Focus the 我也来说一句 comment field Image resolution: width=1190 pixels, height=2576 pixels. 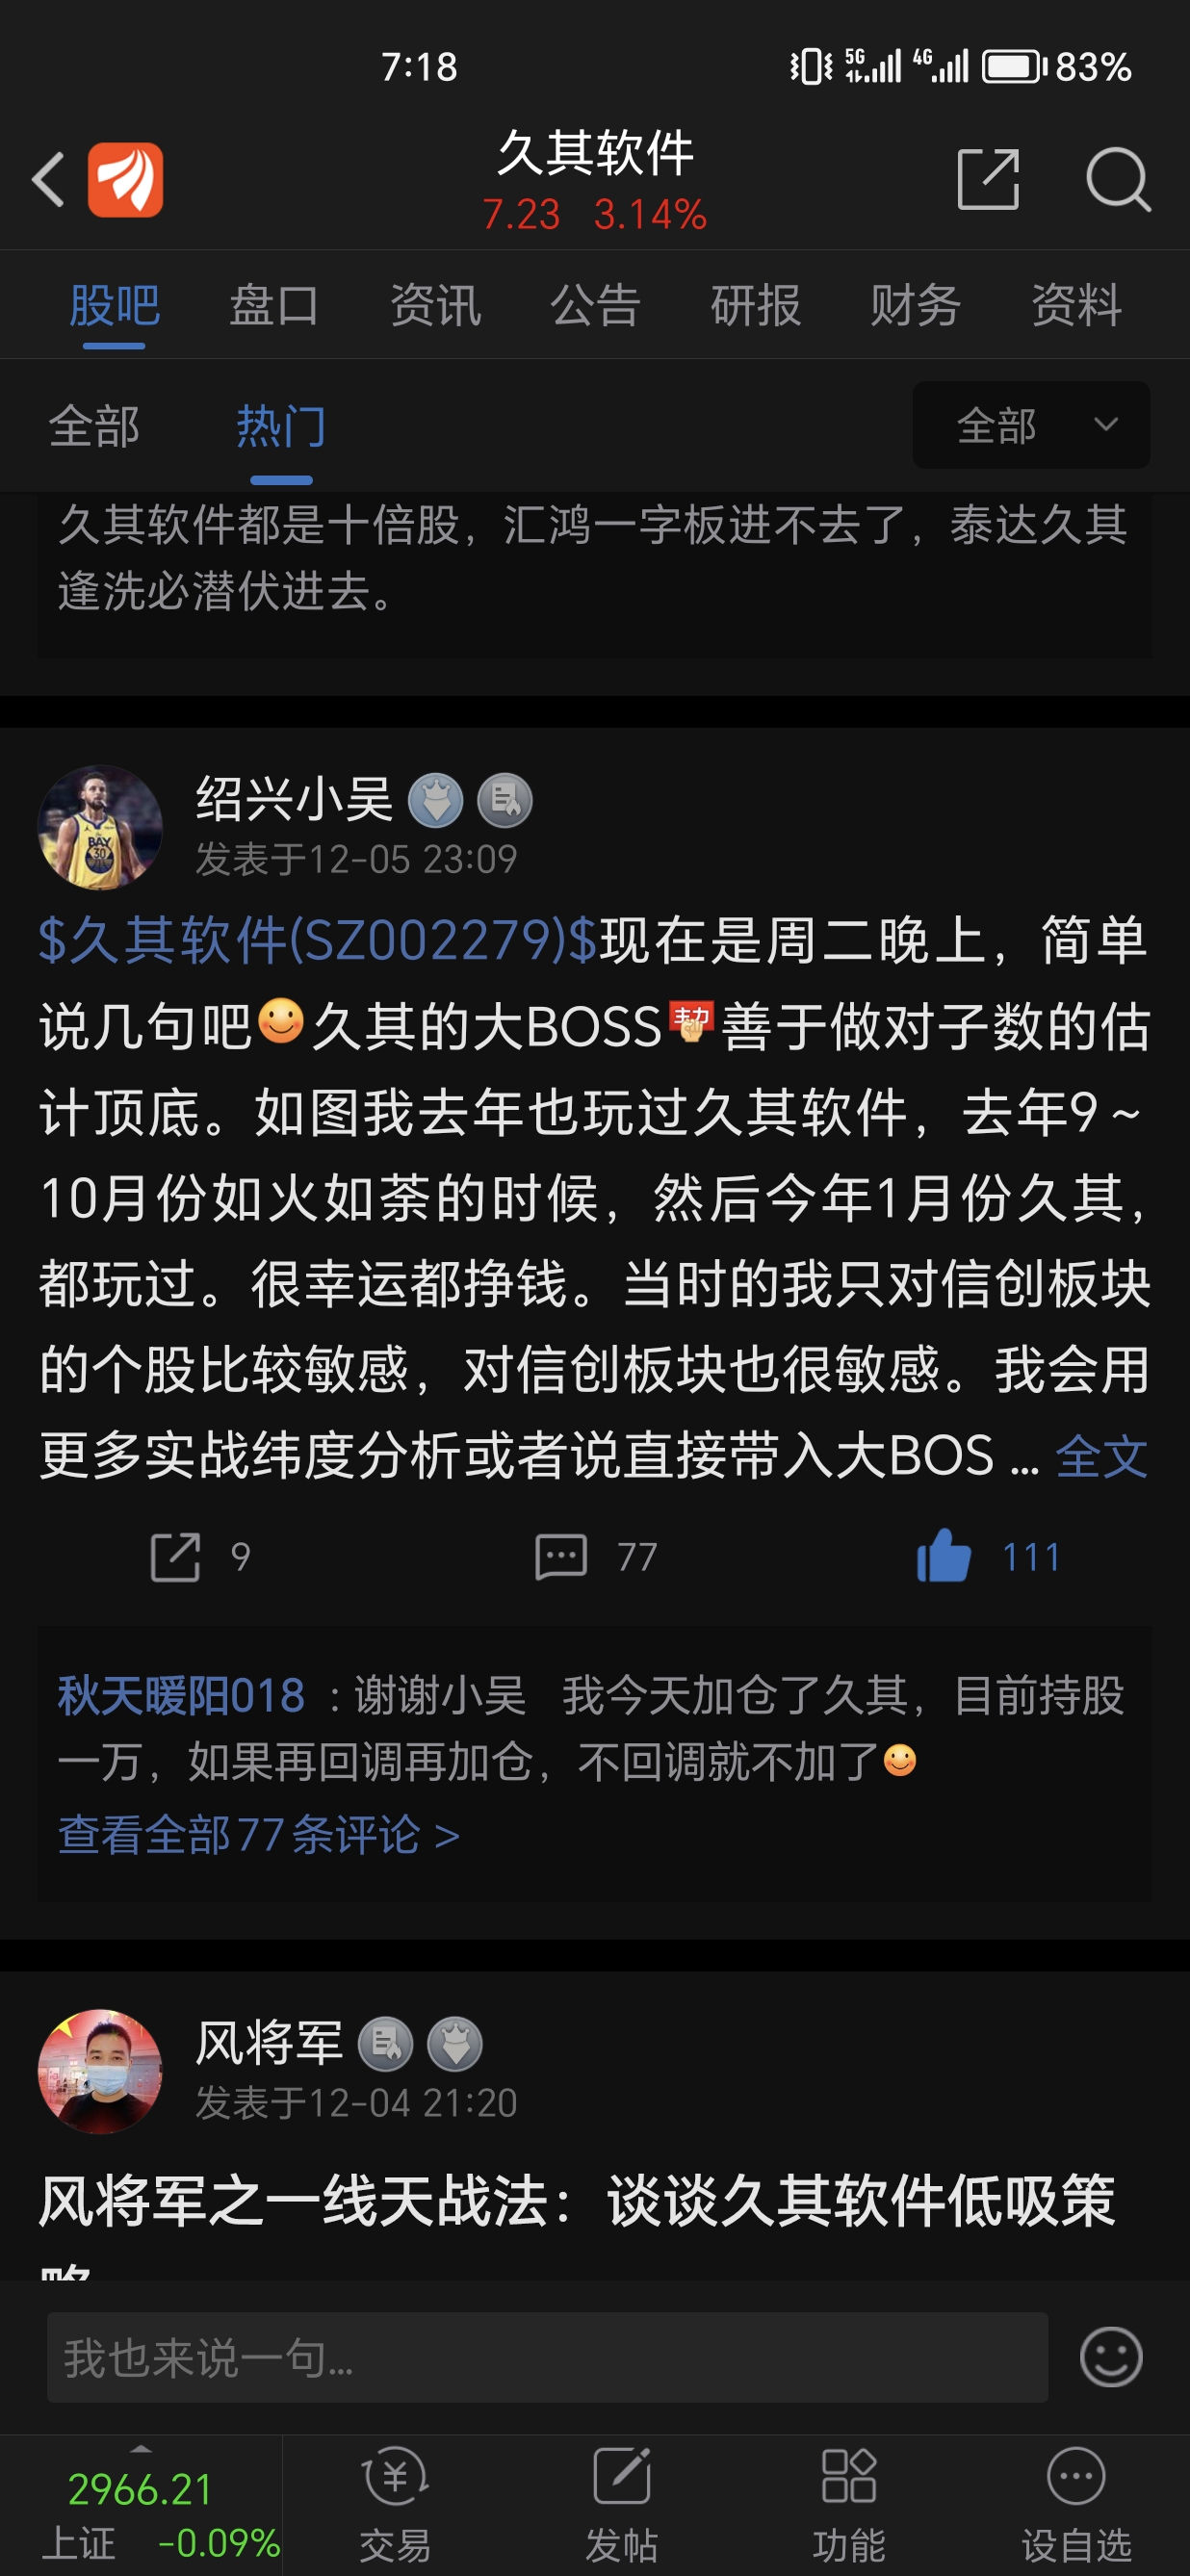[547, 2357]
